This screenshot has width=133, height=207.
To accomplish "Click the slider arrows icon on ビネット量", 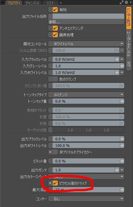I will (x=122, y=161).
